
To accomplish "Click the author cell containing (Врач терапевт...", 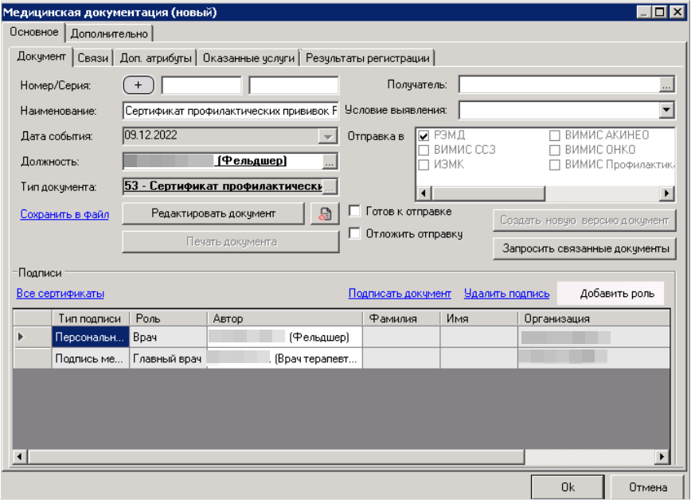I will click(x=285, y=358).
